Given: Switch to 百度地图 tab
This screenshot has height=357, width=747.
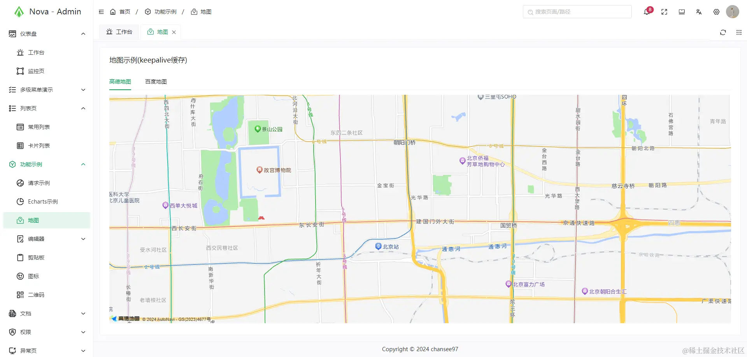Looking at the screenshot, I should (x=156, y=82).
